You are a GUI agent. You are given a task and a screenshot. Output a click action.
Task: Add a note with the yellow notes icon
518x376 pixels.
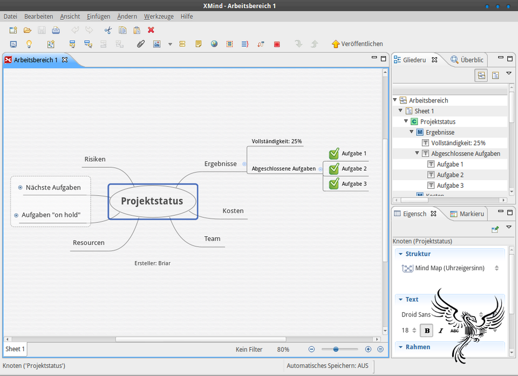click(x=199, y=44)
